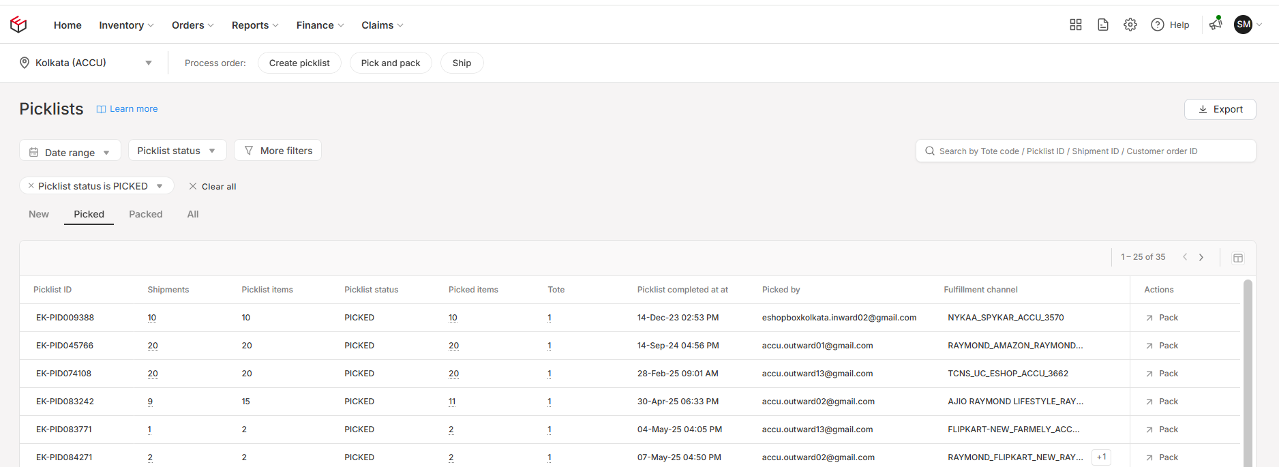Screen dimensions: 1279x467
Task: Open the apps grid icon
Action: (x=1076, y=25)
